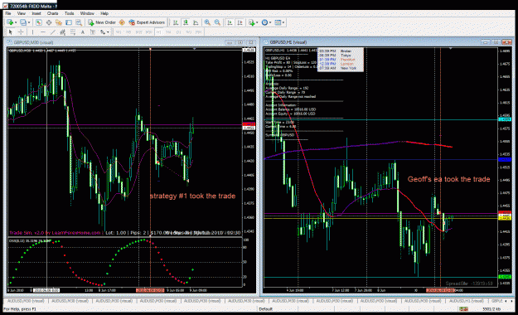This screenshot has height=315, width=518.
Task: Click the Trade Sim v2.0 info line
Action: click(x=125, y=233)
